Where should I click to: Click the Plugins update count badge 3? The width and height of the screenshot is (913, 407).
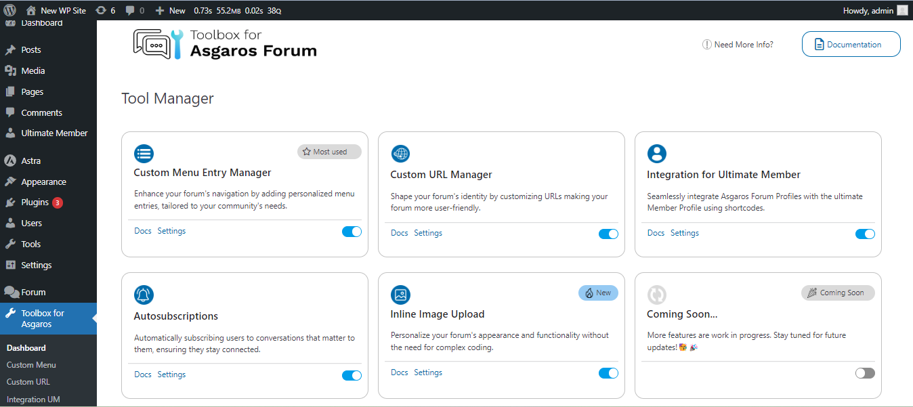click(x=58, y=202)
